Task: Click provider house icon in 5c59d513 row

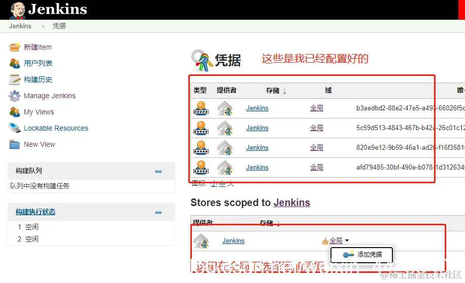Action: pos(225,128)
